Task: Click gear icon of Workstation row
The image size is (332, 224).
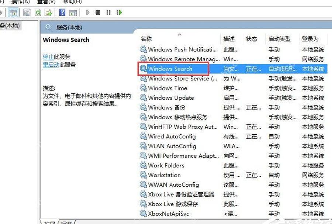Action: tap(143, 175)
